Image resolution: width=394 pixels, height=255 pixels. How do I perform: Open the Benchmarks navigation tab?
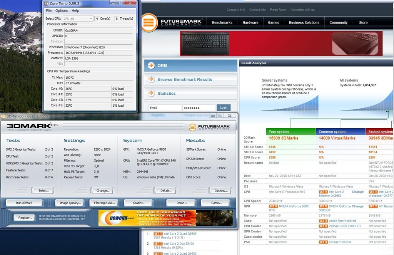pos(222,23)
